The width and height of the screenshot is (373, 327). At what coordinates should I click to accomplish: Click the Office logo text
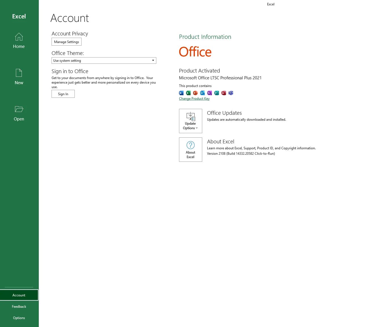pos(195,52)
